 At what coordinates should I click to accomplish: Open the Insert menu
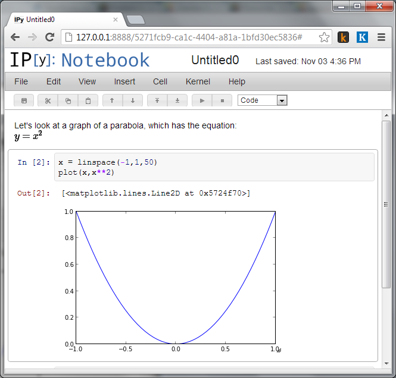(124, 81)
